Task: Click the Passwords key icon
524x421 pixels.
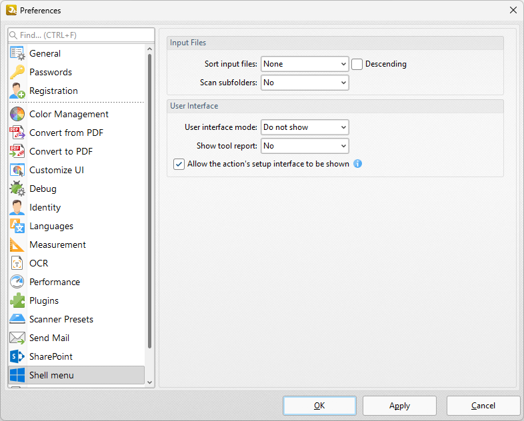Action: coord(17,72)
